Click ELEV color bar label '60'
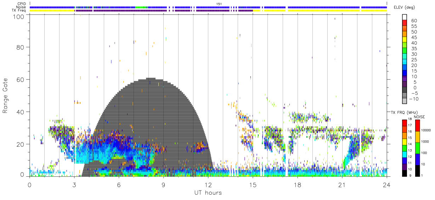The height and width of the screenshot is (200, 435). (413, 21)
